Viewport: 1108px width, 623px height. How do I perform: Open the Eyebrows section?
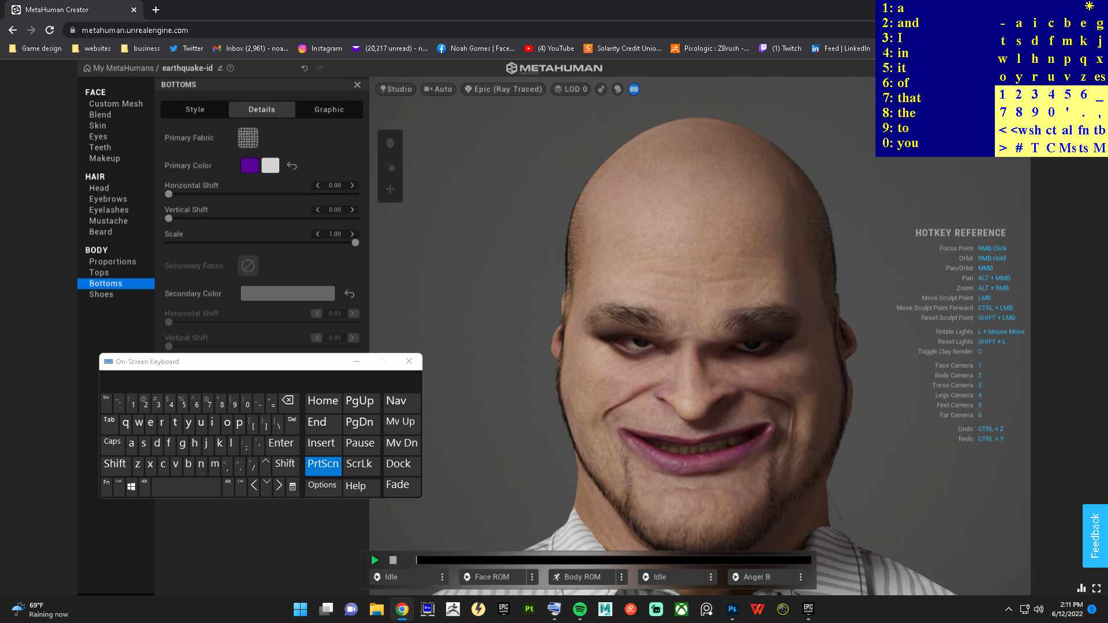pyautogui.click(x=108, y=199)
